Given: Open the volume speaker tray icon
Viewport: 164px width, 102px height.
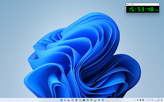Looking at the screenshot, I should (x=151, y=100).
